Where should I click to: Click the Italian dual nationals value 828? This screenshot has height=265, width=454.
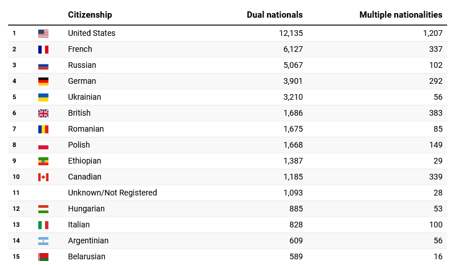(x=293, y=225)
